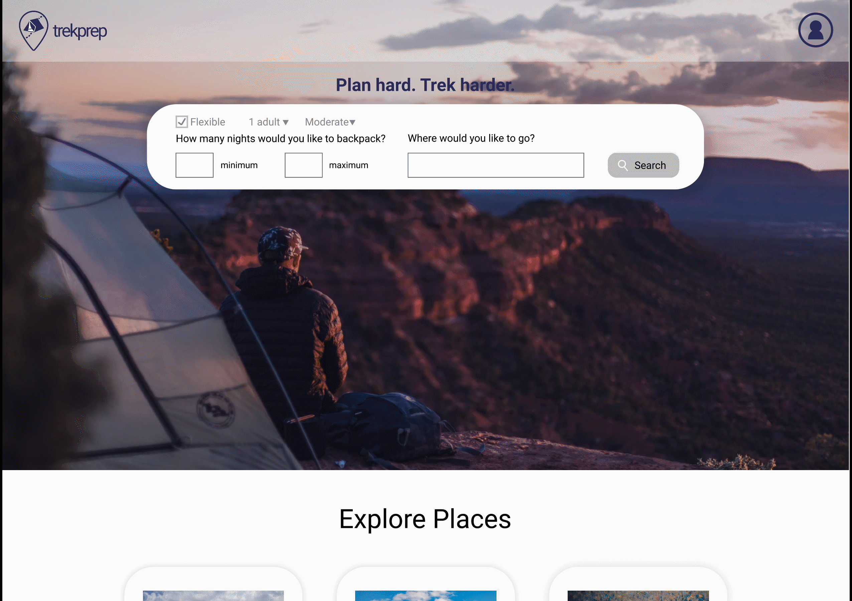
Task: Click the Search button
Action: click(643, 165)
